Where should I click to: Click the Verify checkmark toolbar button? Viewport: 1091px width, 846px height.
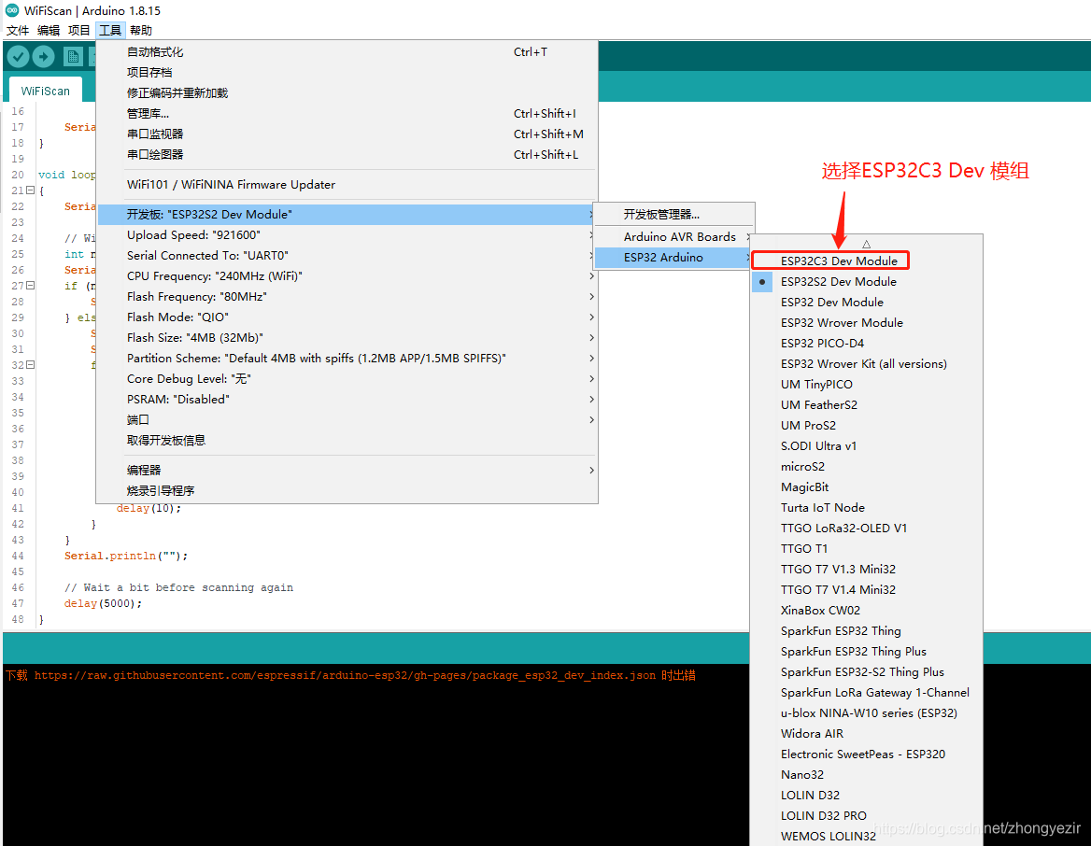pos(18,56)
